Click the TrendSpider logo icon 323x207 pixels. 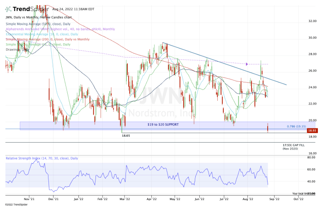pyautogui.click(x=8, y=9)
